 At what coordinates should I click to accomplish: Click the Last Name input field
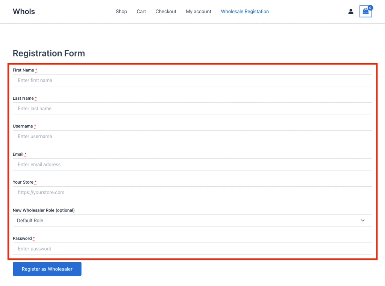point(192,108)
